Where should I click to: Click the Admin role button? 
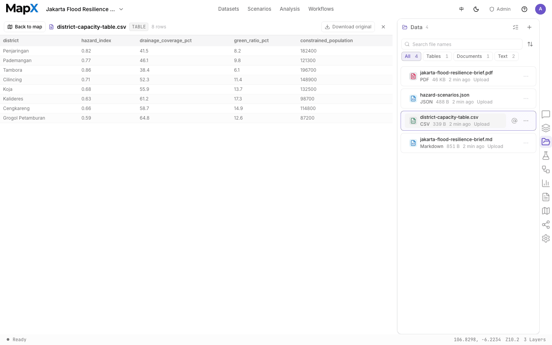(x=500, y=9)
